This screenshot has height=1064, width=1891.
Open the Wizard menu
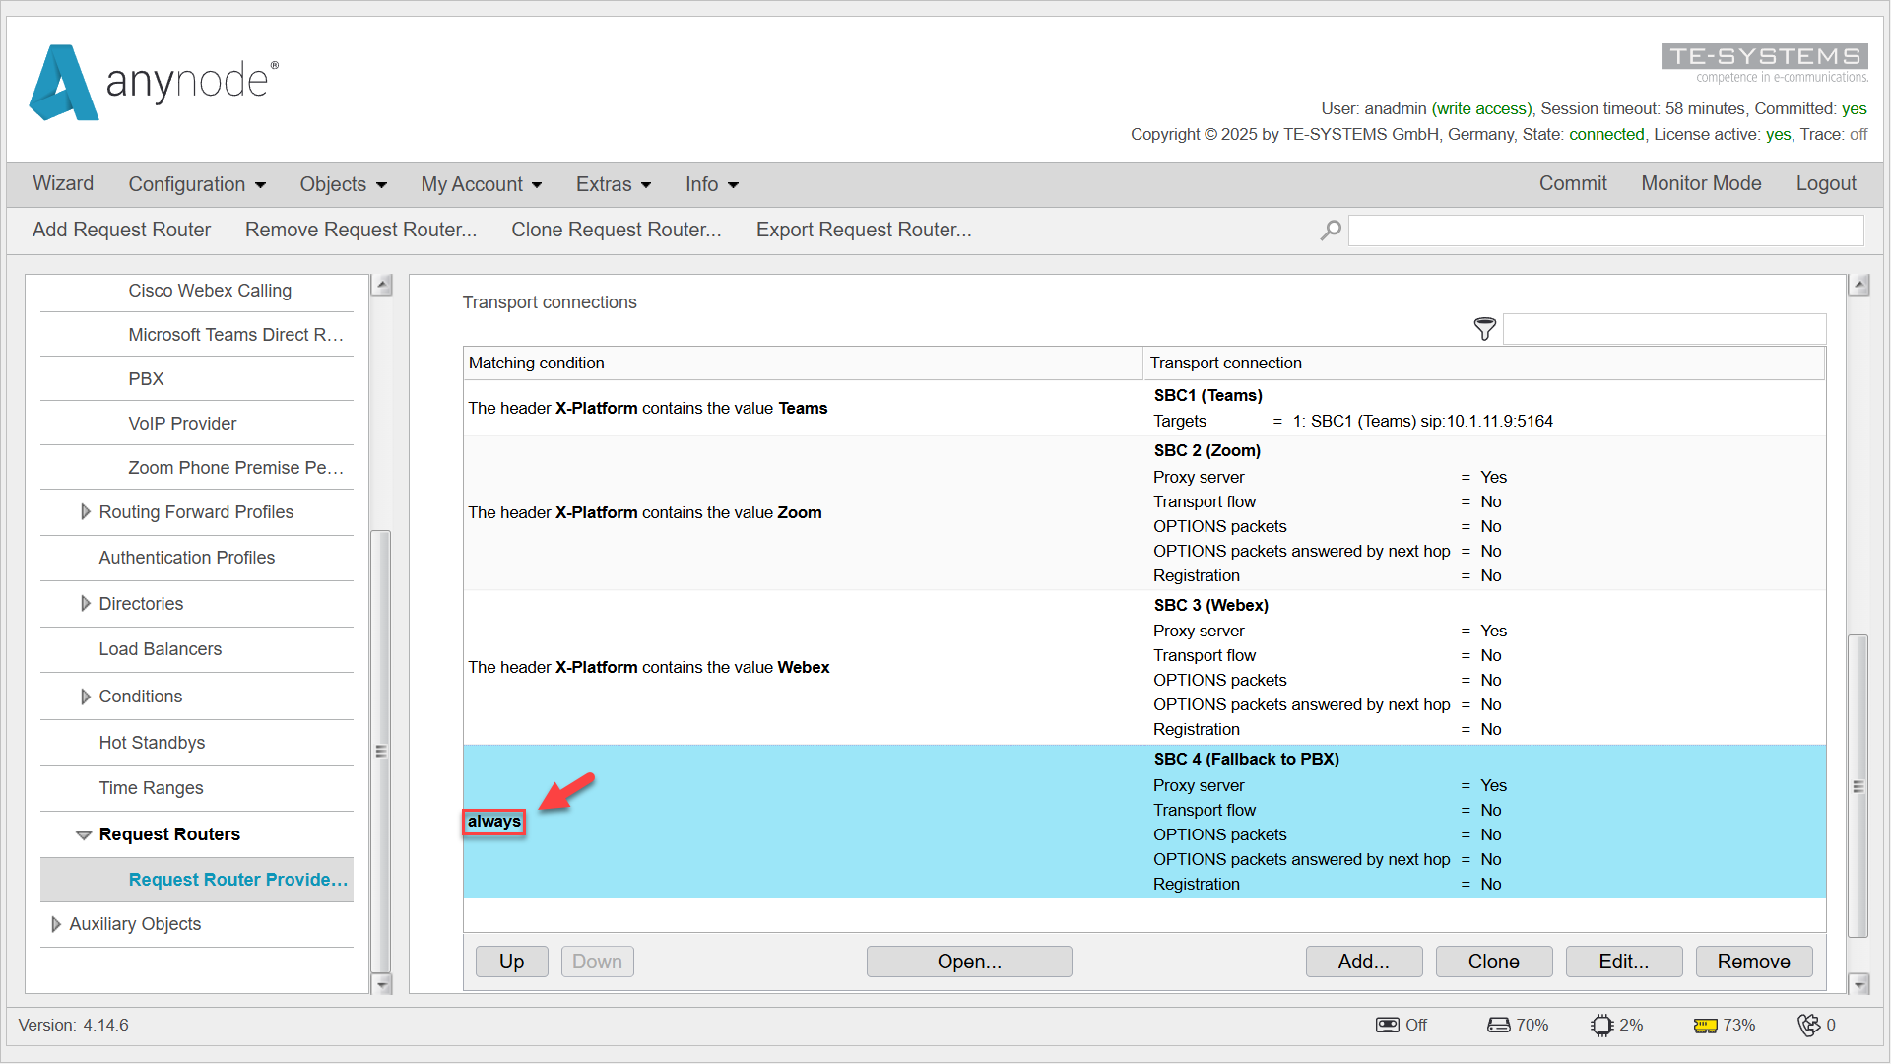(x=63, y=184)
